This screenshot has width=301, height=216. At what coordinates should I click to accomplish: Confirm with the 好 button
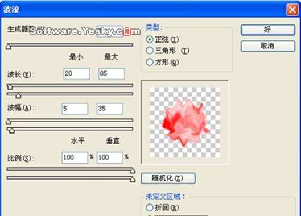pos(268,30)
